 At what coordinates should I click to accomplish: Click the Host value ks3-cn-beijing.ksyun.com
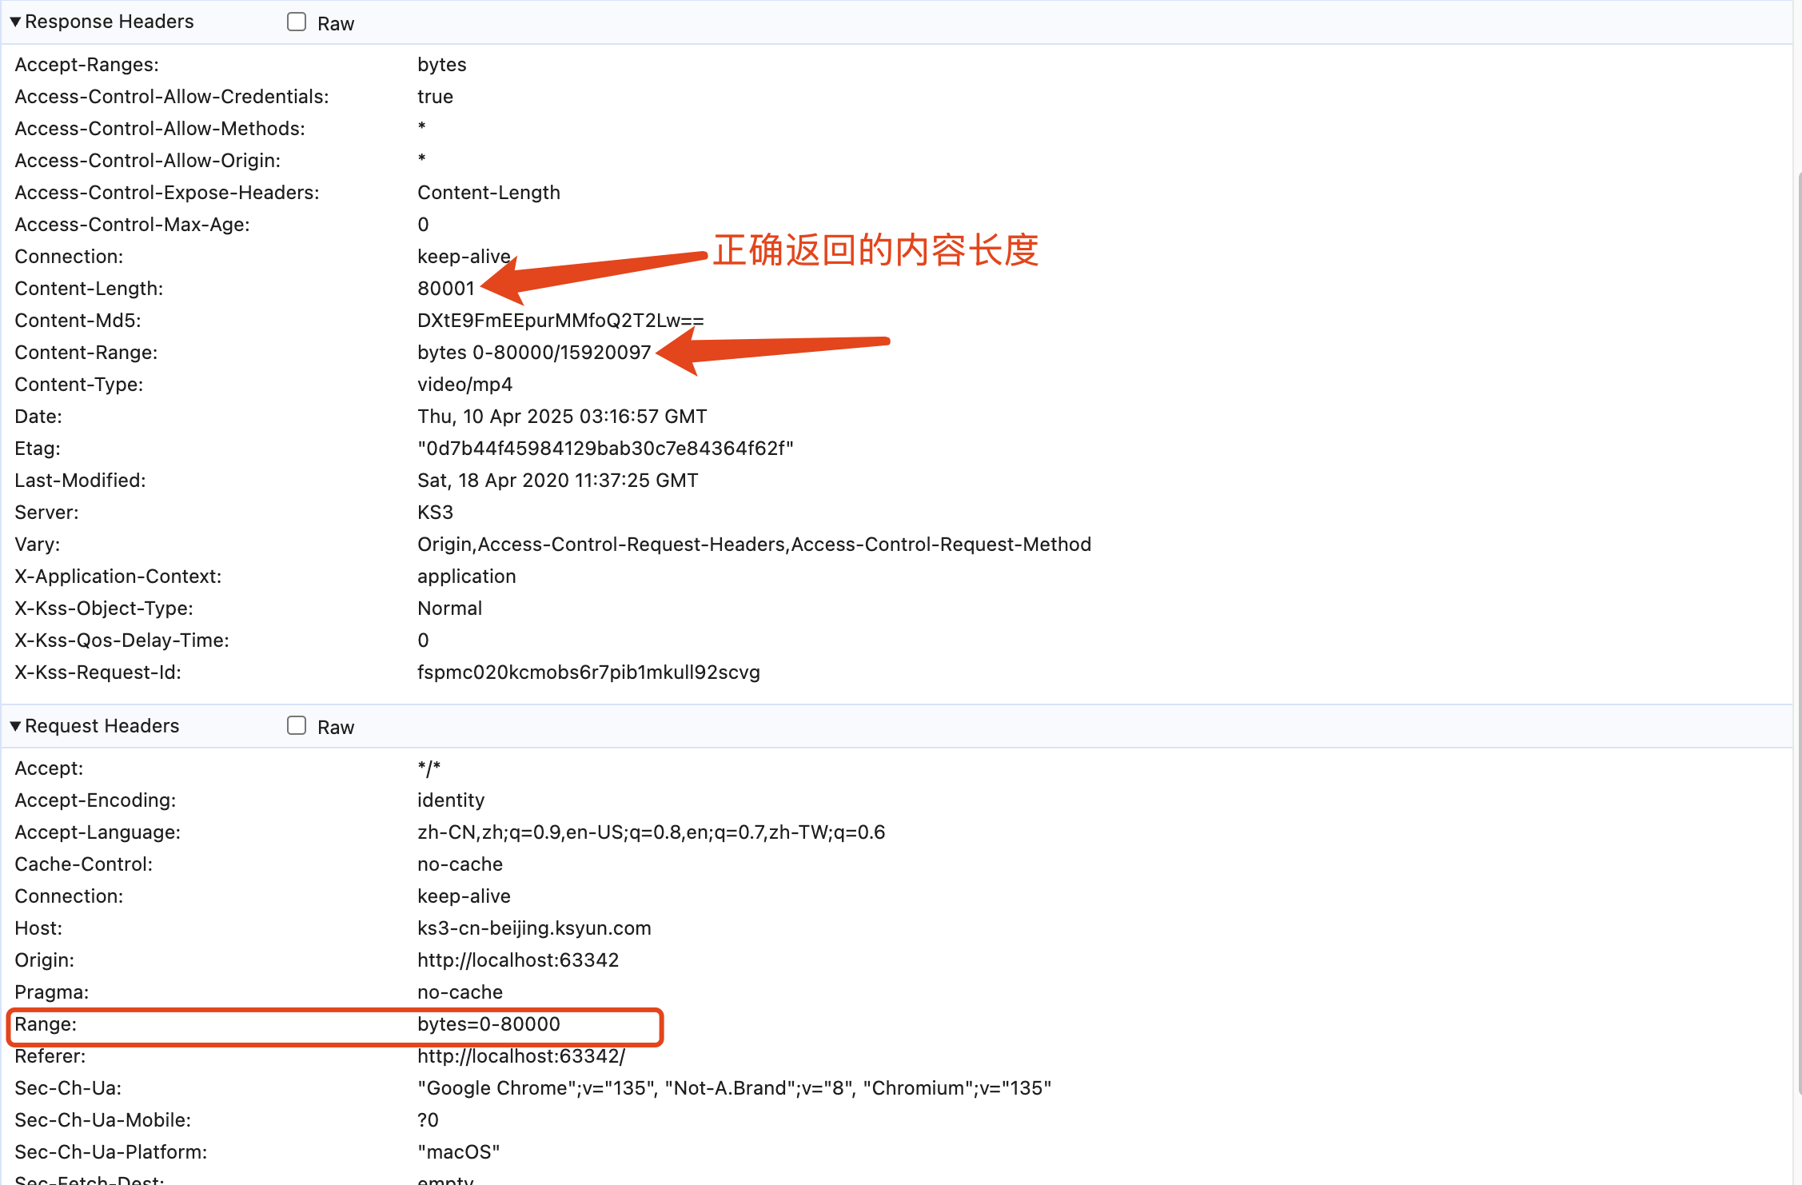[x=533, y=928]
